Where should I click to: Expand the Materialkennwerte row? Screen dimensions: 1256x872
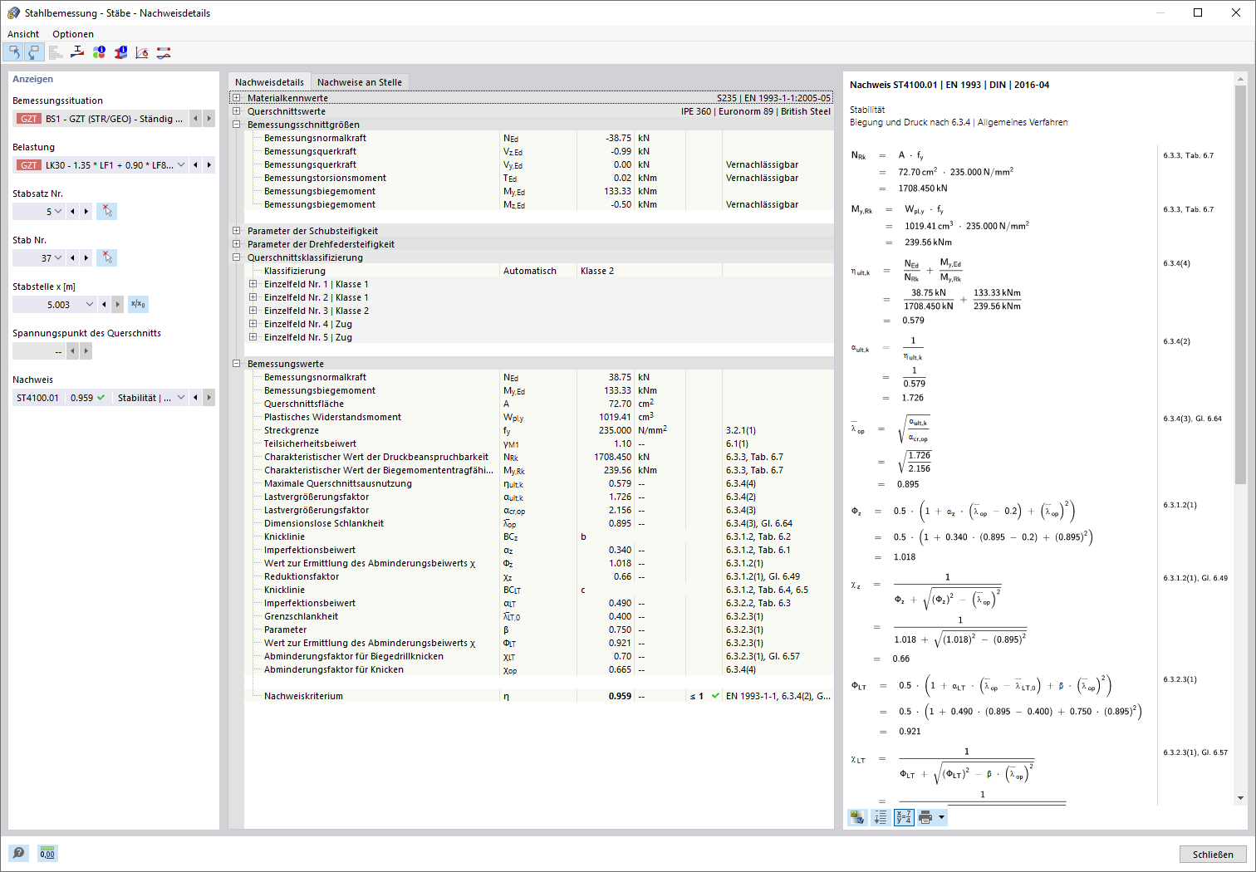237,98
